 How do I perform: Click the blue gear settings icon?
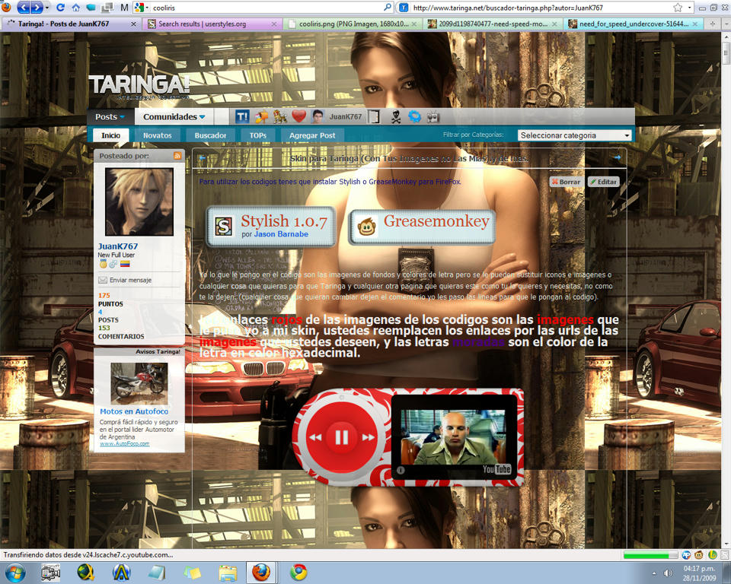pyautogui.click(x=414, y=116)
